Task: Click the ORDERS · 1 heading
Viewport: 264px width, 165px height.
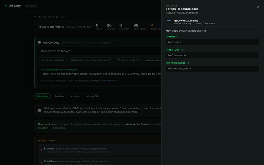Action: click(x=172, y=37)
